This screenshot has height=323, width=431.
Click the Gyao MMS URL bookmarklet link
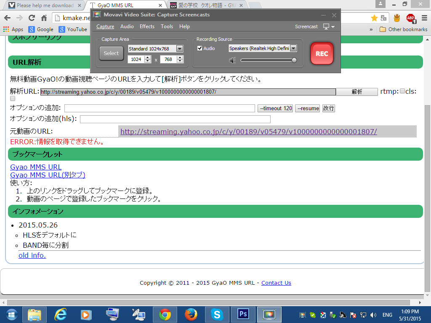click(36, 167)
